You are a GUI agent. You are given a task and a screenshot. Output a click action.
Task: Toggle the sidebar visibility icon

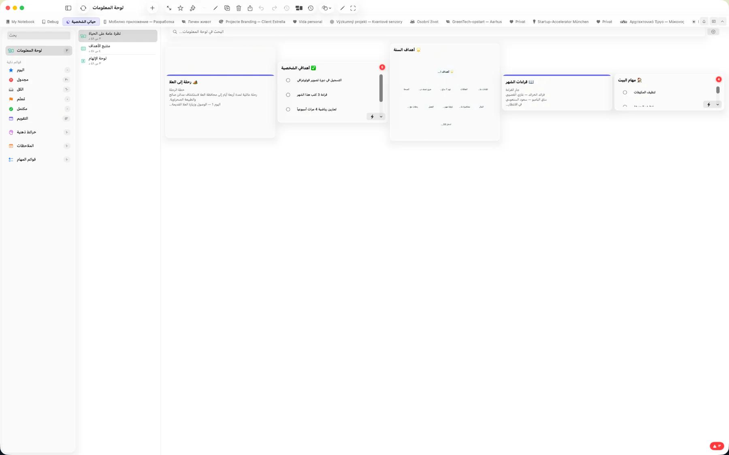pyautogui.click(x=68, y=8)
